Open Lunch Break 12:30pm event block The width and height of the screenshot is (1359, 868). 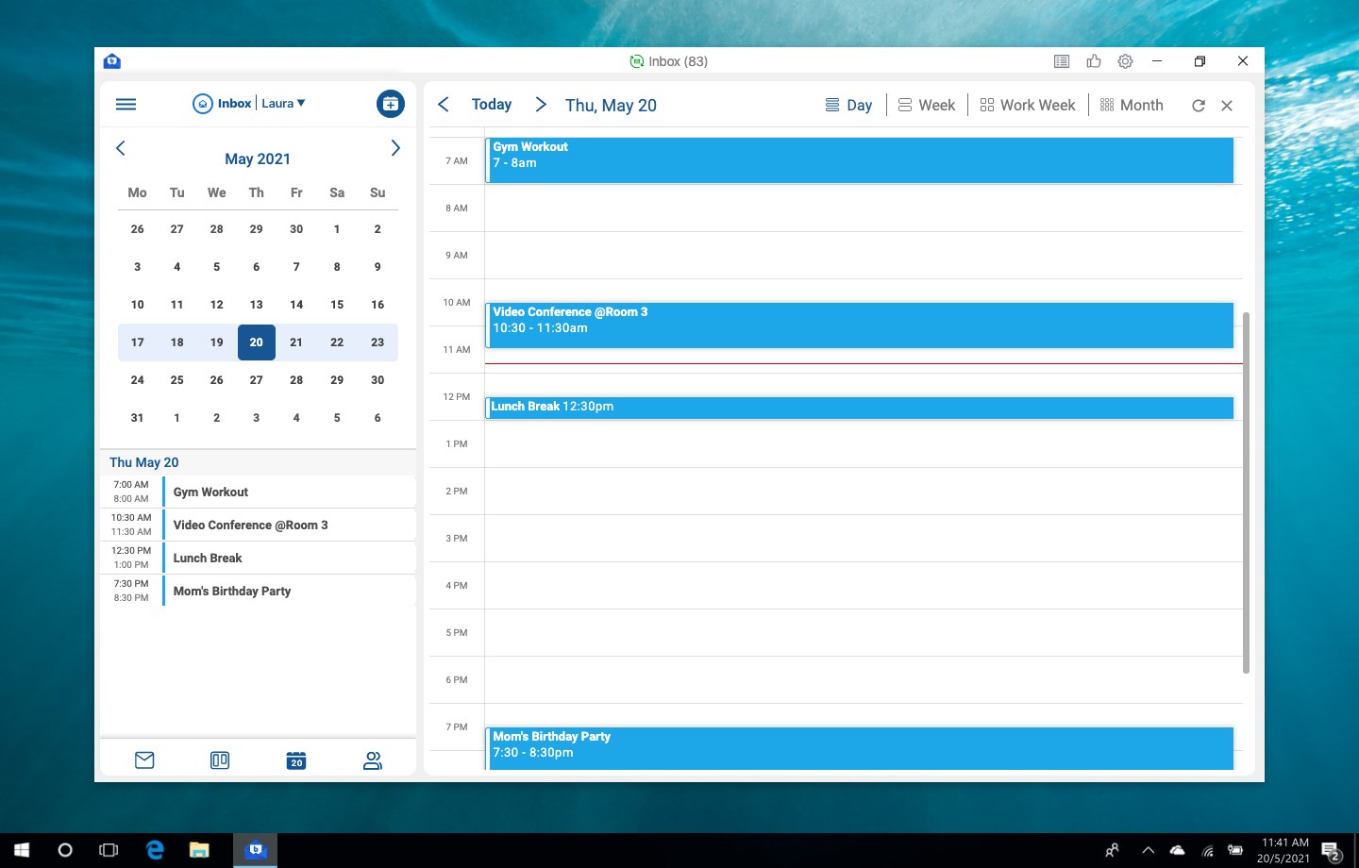[x=860, y=408]
